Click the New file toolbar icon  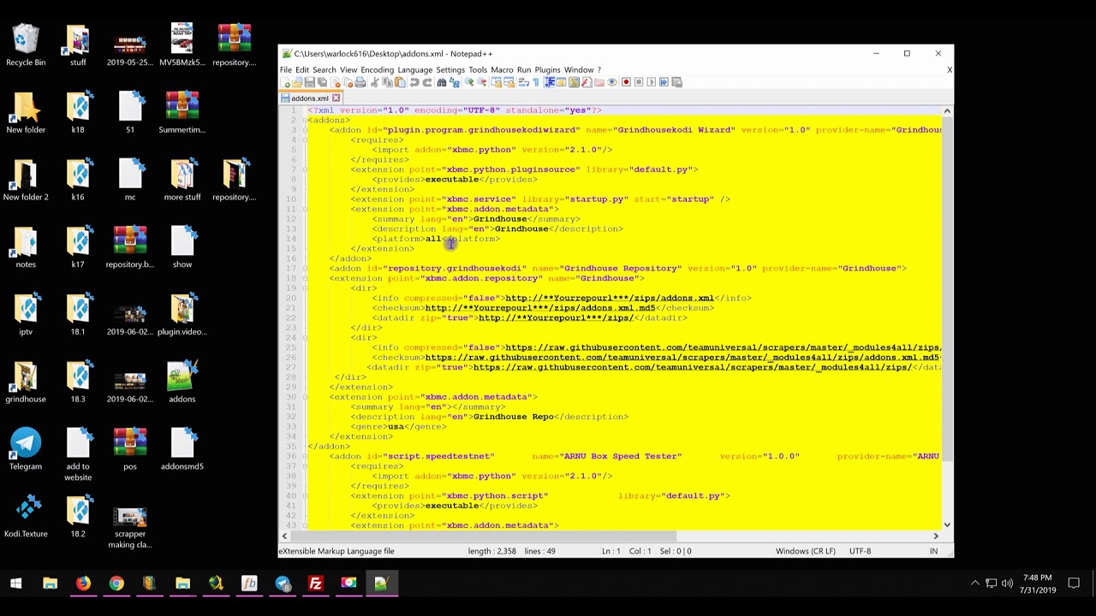point(284,82)
